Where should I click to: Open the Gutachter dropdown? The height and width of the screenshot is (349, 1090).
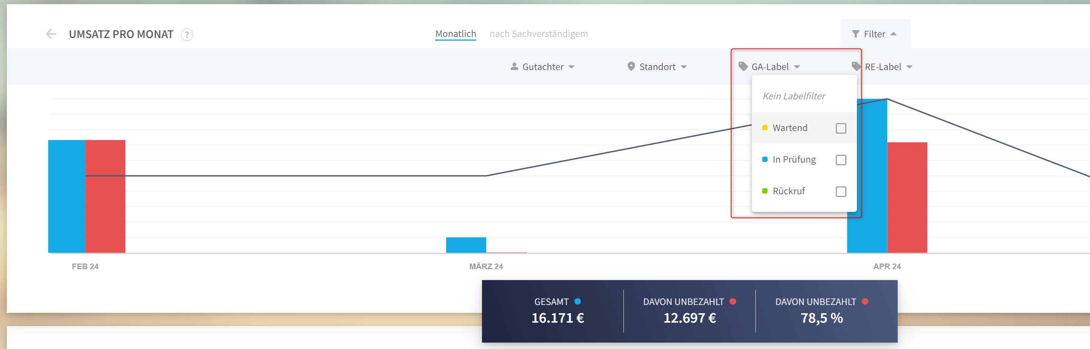[x=542, y=67]
